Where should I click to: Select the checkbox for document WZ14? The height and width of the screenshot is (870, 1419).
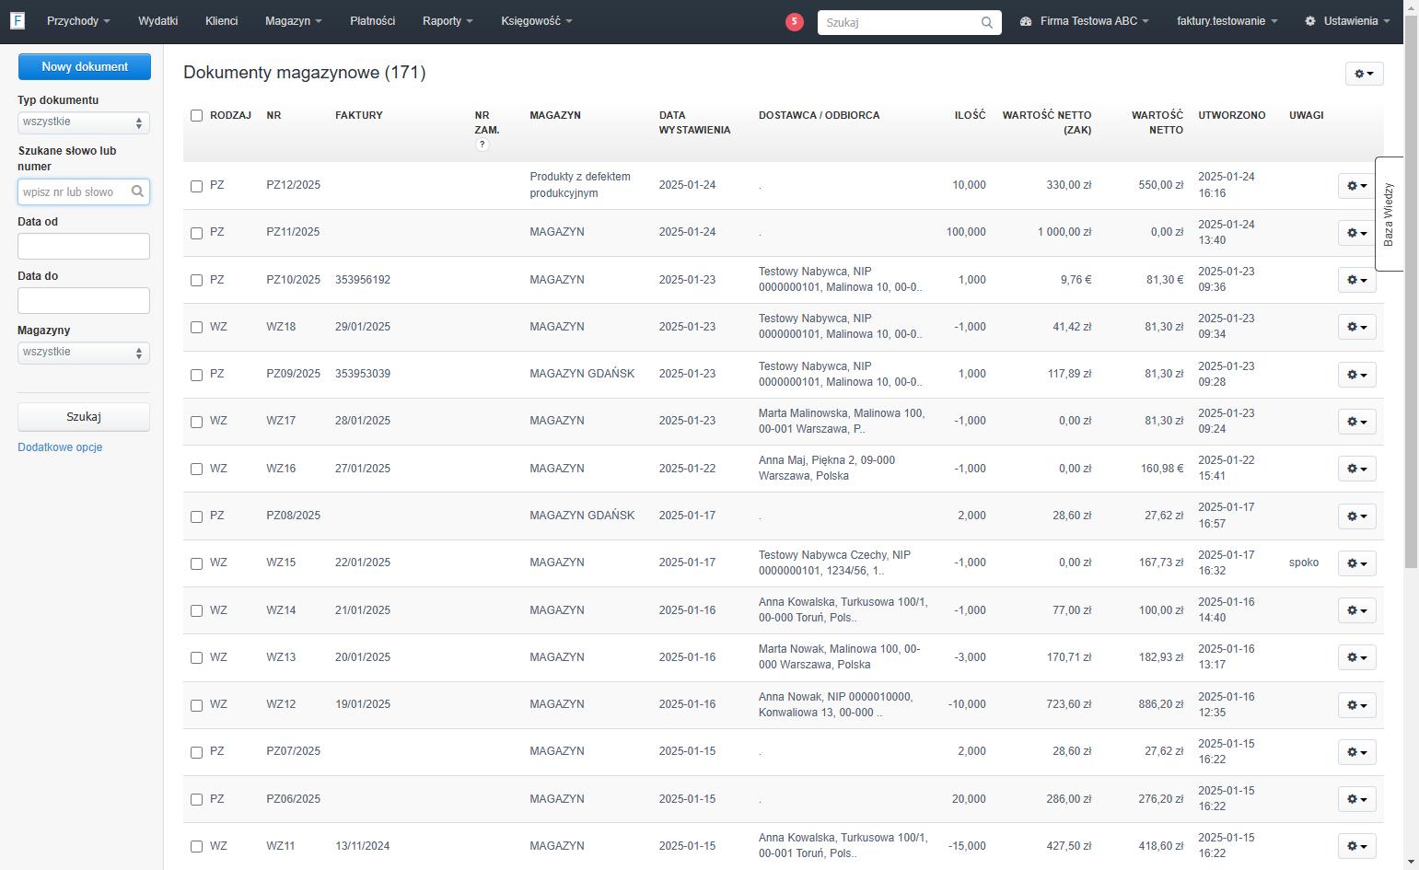point(196,610)
